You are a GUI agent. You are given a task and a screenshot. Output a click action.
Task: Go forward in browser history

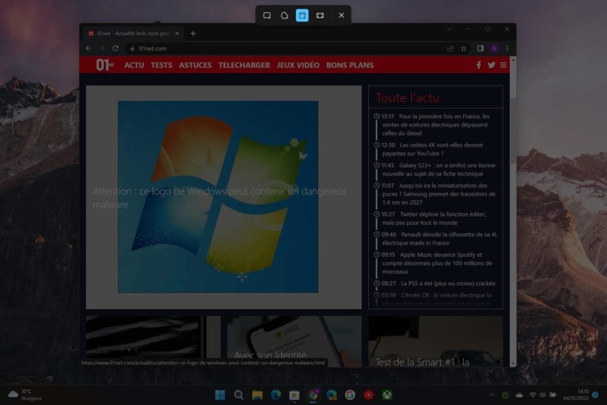[102, 49]
